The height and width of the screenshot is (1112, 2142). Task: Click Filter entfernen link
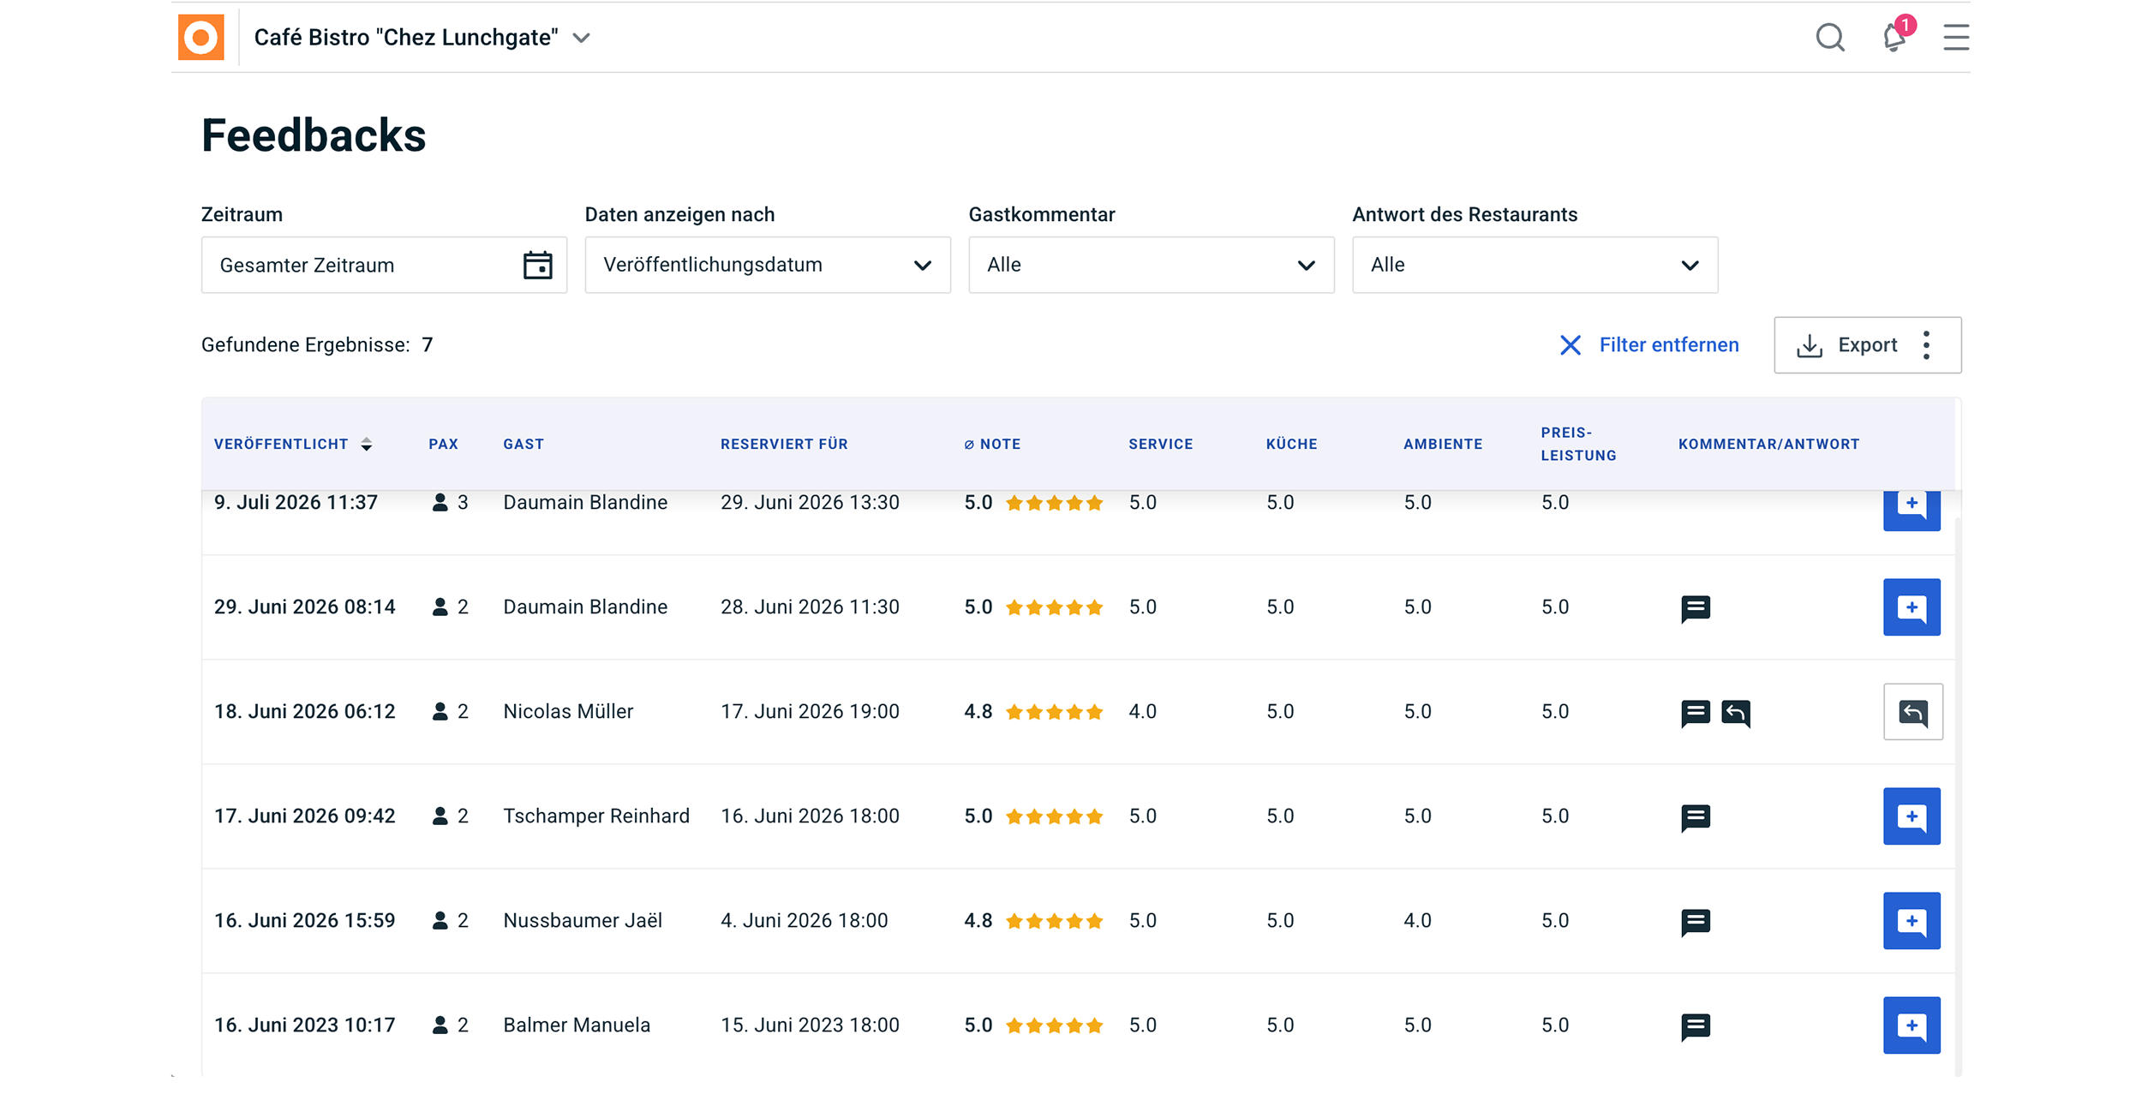[x=1650, y=345]
